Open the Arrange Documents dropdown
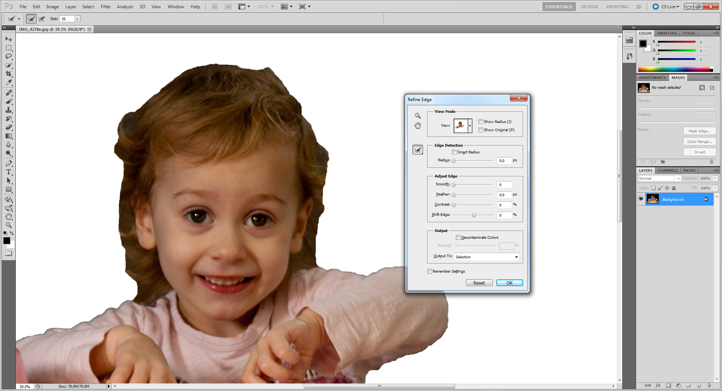The height and width of the screenshot is (391, 722). (x=287, y=7)
